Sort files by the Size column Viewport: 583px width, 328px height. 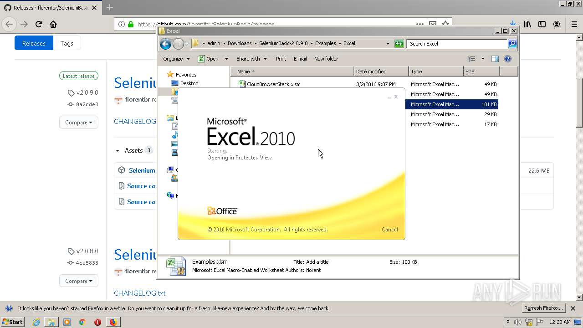pos(481,72)
